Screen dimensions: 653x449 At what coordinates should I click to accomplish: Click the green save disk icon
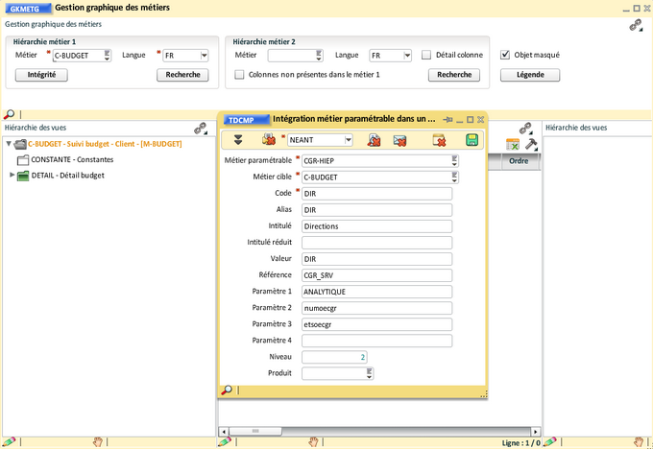472,140
